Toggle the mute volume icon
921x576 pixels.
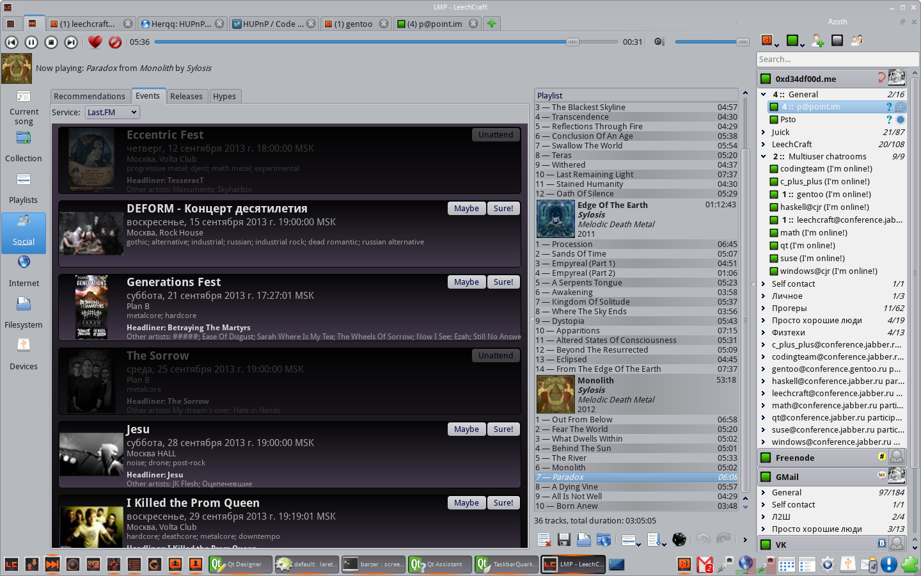659,42
